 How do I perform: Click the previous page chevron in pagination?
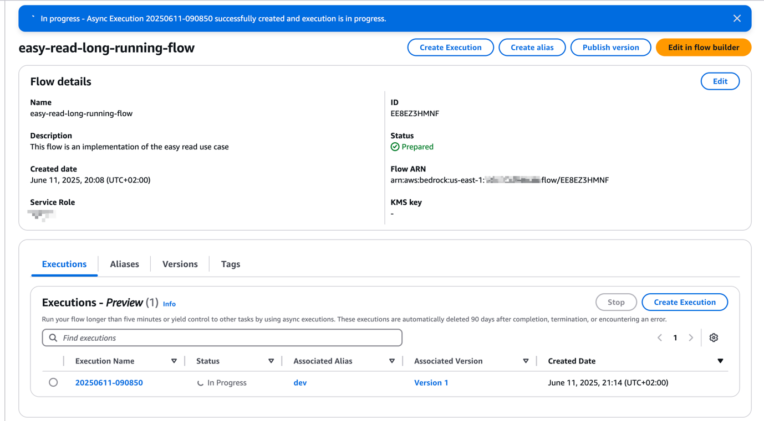coord(659,337)
